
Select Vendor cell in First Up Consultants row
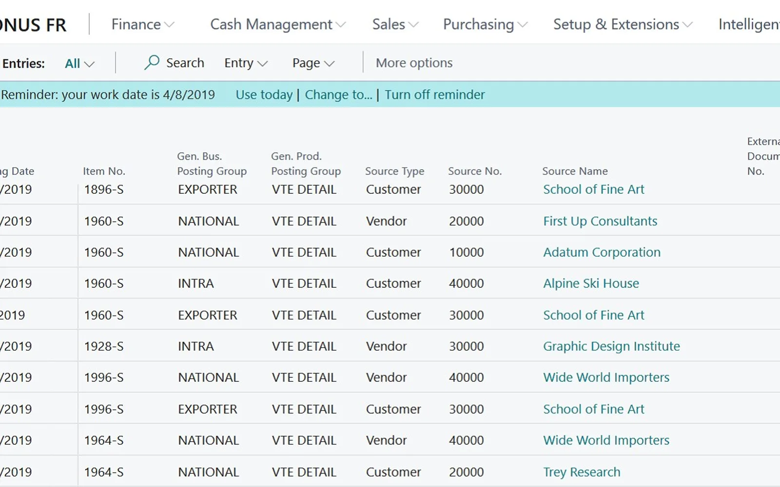pos(386,221)
